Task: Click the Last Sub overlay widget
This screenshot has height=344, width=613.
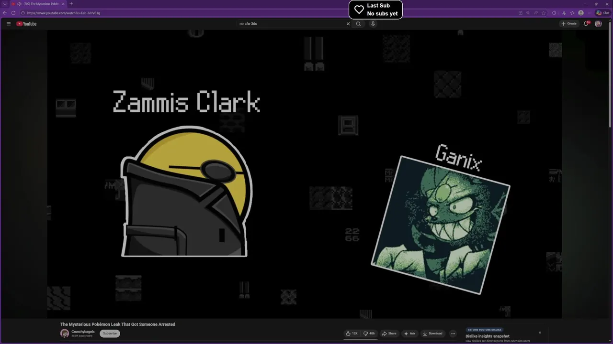Action: (x=375, y=10)
